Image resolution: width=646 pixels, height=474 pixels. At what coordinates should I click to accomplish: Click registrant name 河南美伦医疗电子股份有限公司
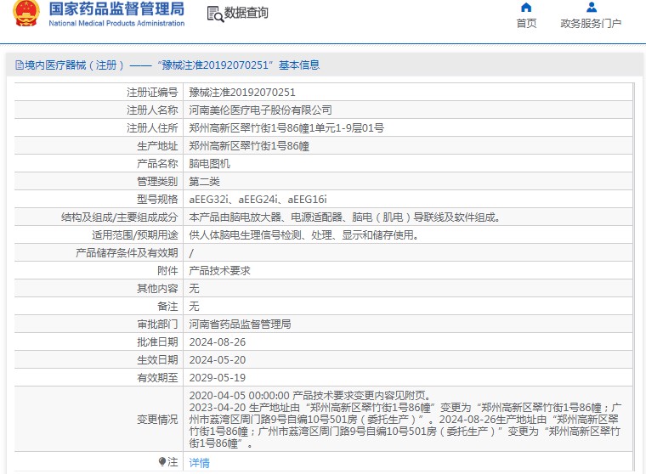(x=260, y=110)
